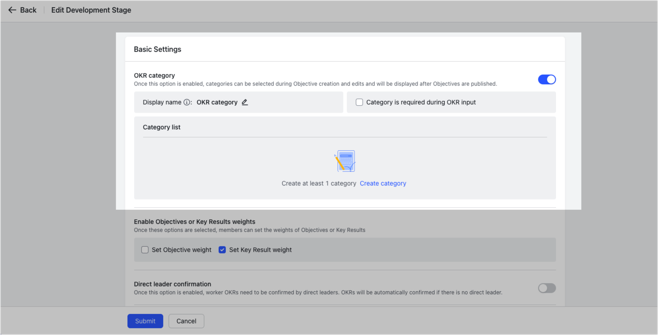
Task: Click the pencil icon to edit the display name
Action: (245, 102)
